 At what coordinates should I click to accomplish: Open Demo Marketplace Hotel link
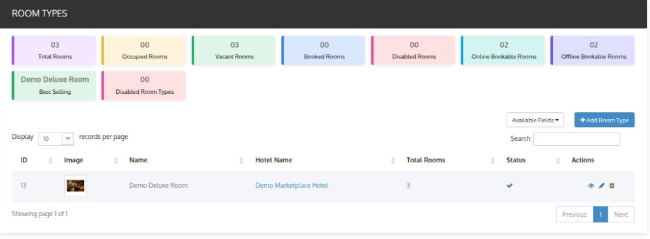292,186
